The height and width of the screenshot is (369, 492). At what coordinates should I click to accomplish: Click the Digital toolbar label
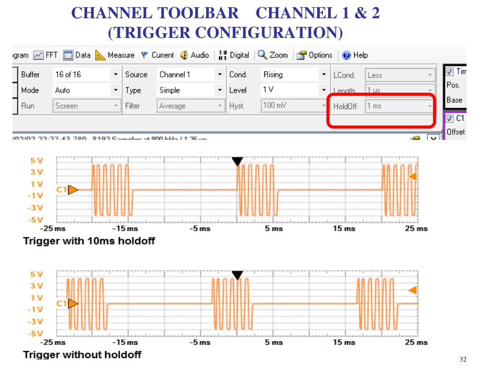239,55
